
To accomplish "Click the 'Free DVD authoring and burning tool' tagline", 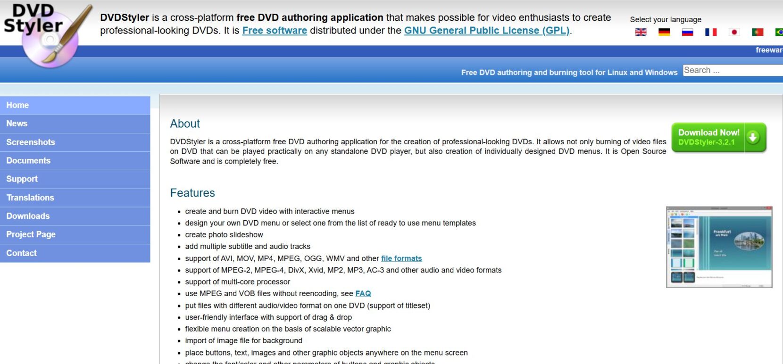I will (569, 72).
